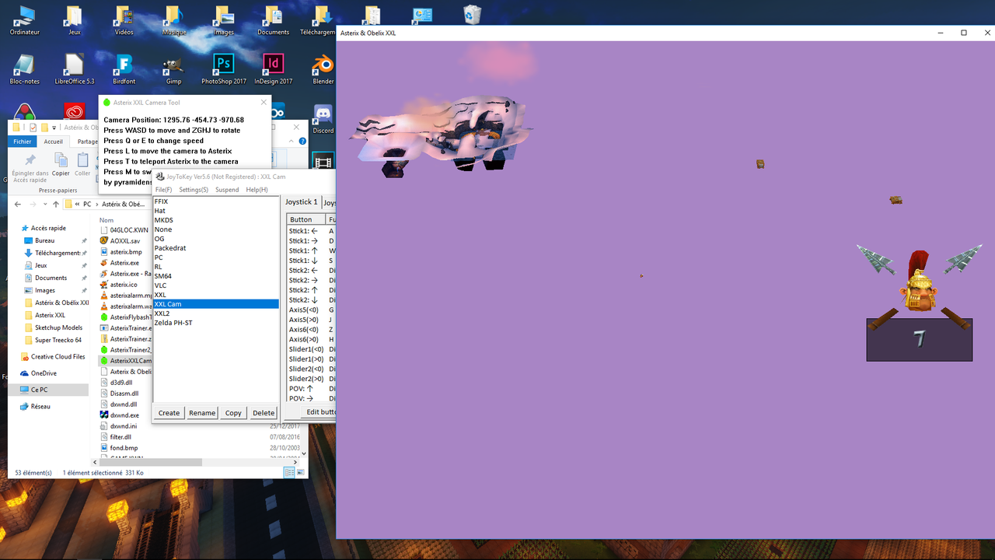Select the SM64 profile
Screen dimensions: 995x560
(215, 276)
